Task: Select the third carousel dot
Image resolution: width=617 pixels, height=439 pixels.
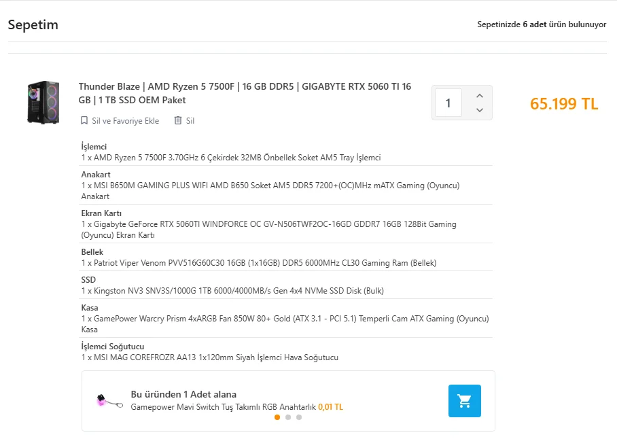Action: pyautogui.click(x=299, y=417)
